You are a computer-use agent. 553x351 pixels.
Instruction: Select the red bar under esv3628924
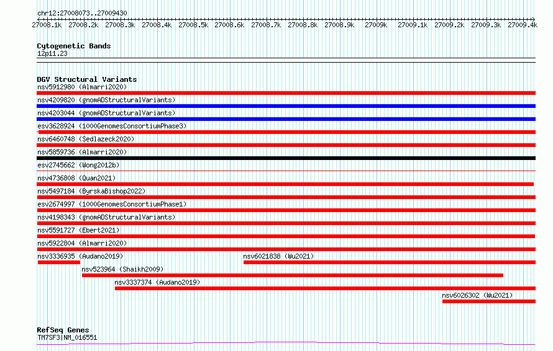click(x=286, y=132)
